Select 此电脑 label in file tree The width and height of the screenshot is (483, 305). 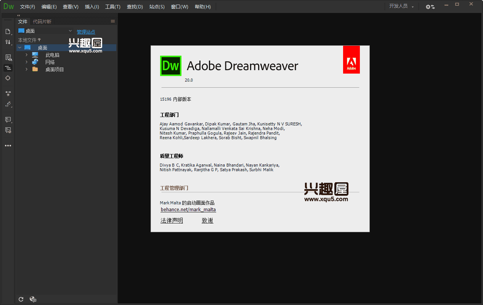[52, 55]
